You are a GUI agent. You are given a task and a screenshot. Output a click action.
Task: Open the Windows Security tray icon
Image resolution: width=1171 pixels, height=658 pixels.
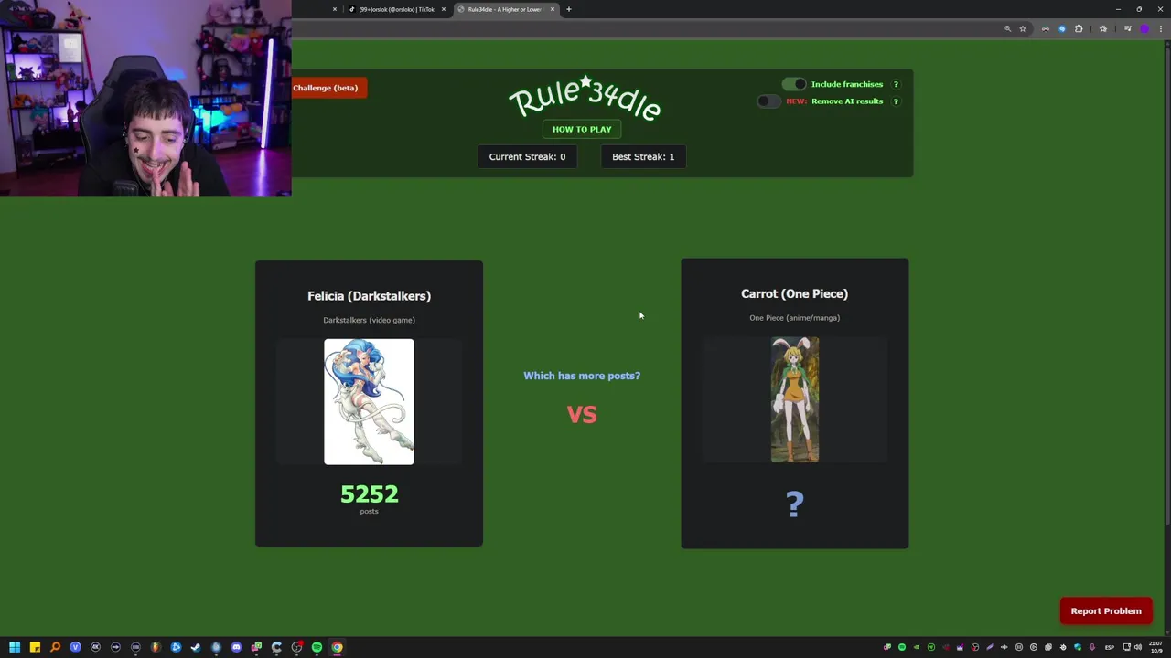[x=1078, y=647]
